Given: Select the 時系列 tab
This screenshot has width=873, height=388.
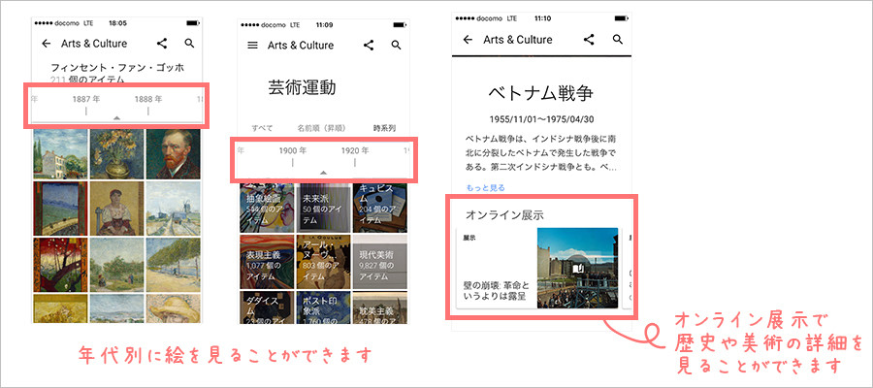Looking at the screenshot, I should (x=384, y=128).
